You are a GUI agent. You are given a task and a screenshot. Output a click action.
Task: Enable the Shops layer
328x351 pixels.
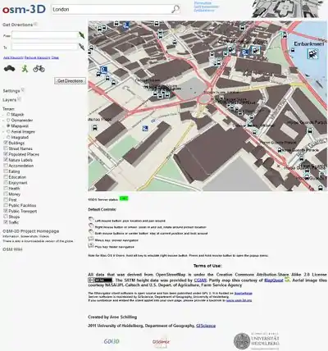pyautogui.click(x=6, y=217)
